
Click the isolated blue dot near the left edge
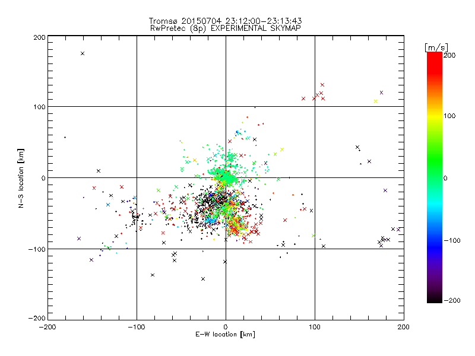point(65,138)
